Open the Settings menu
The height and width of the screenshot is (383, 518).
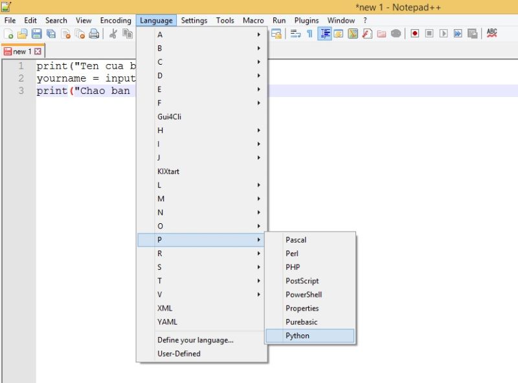194,20
